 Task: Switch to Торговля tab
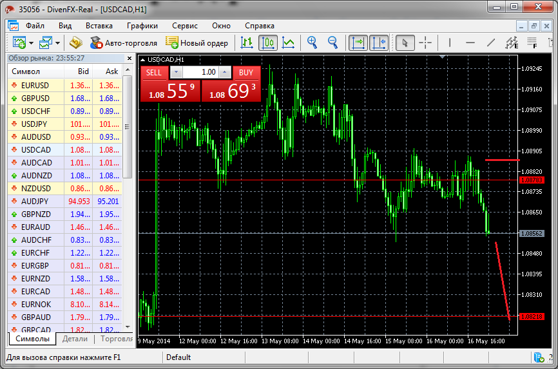pyautogui.click(x=117, y=339)
